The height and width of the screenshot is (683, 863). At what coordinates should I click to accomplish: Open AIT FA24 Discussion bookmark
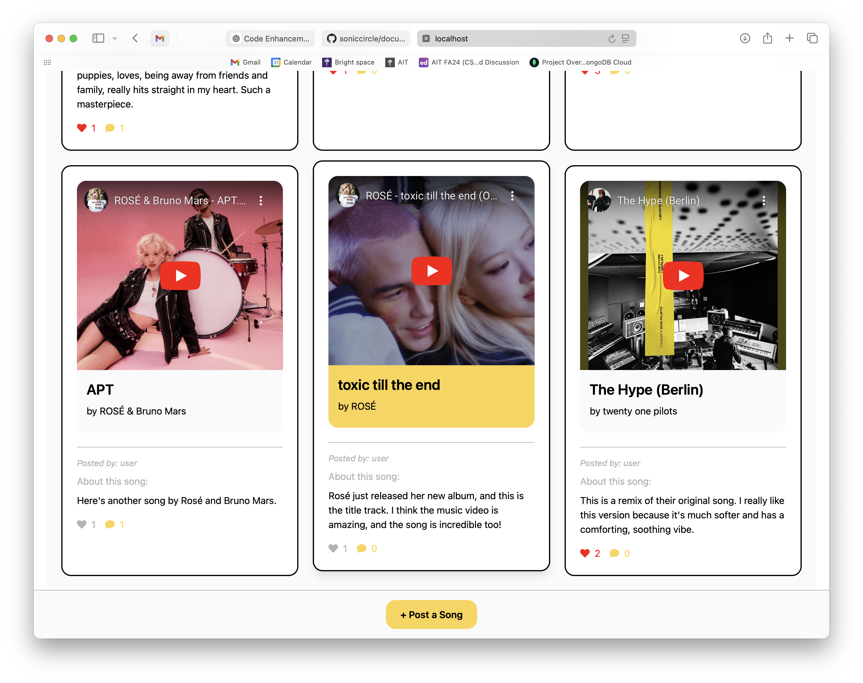469,62
